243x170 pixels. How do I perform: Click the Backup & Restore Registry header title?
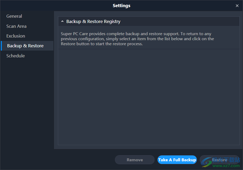pos(93,21)
